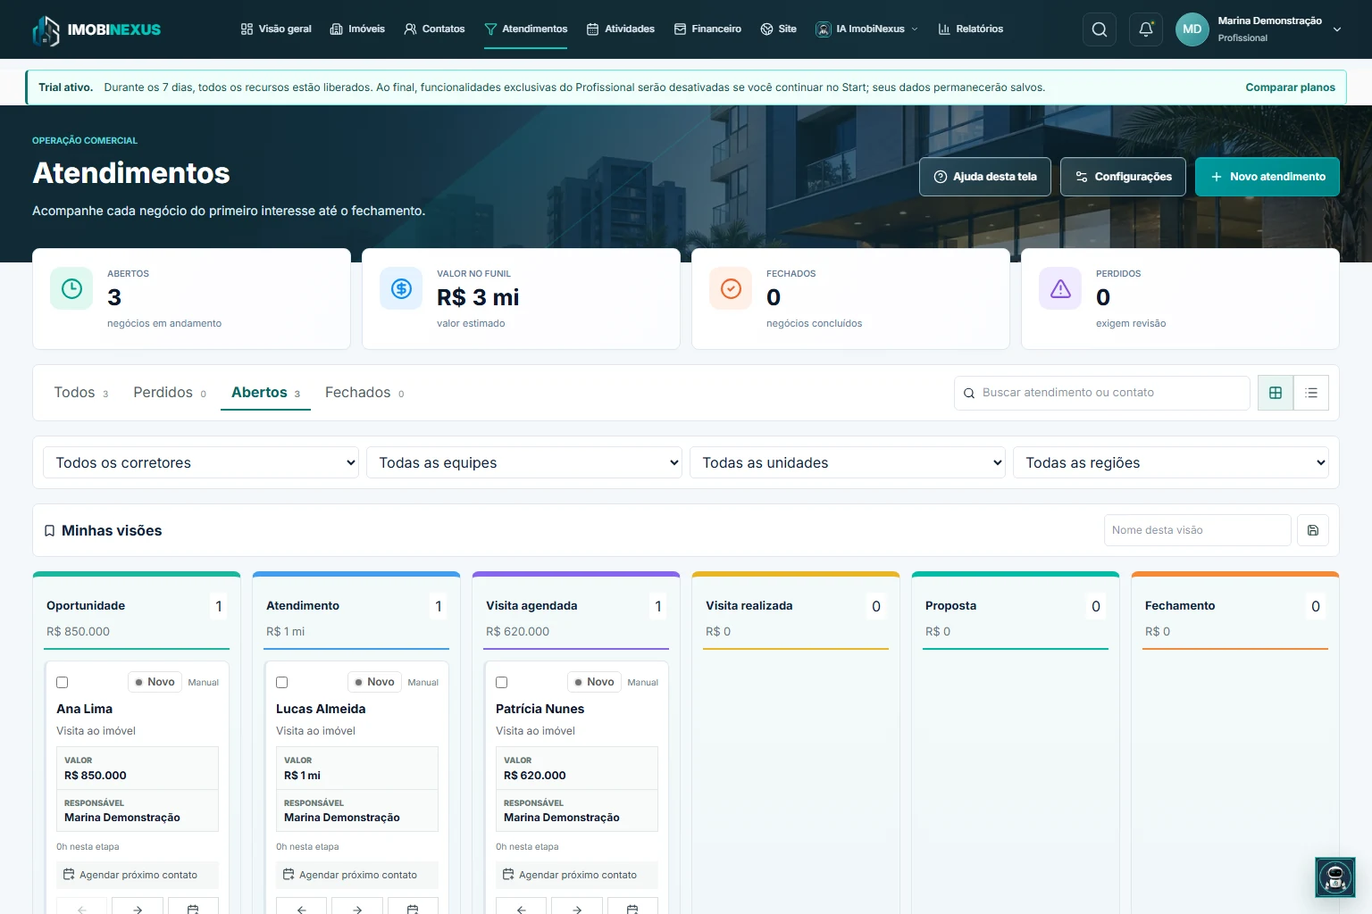Open the chatbot assistant robot icon
1372x914 pixels.
pyautogui.click(x=1335, y=877)
